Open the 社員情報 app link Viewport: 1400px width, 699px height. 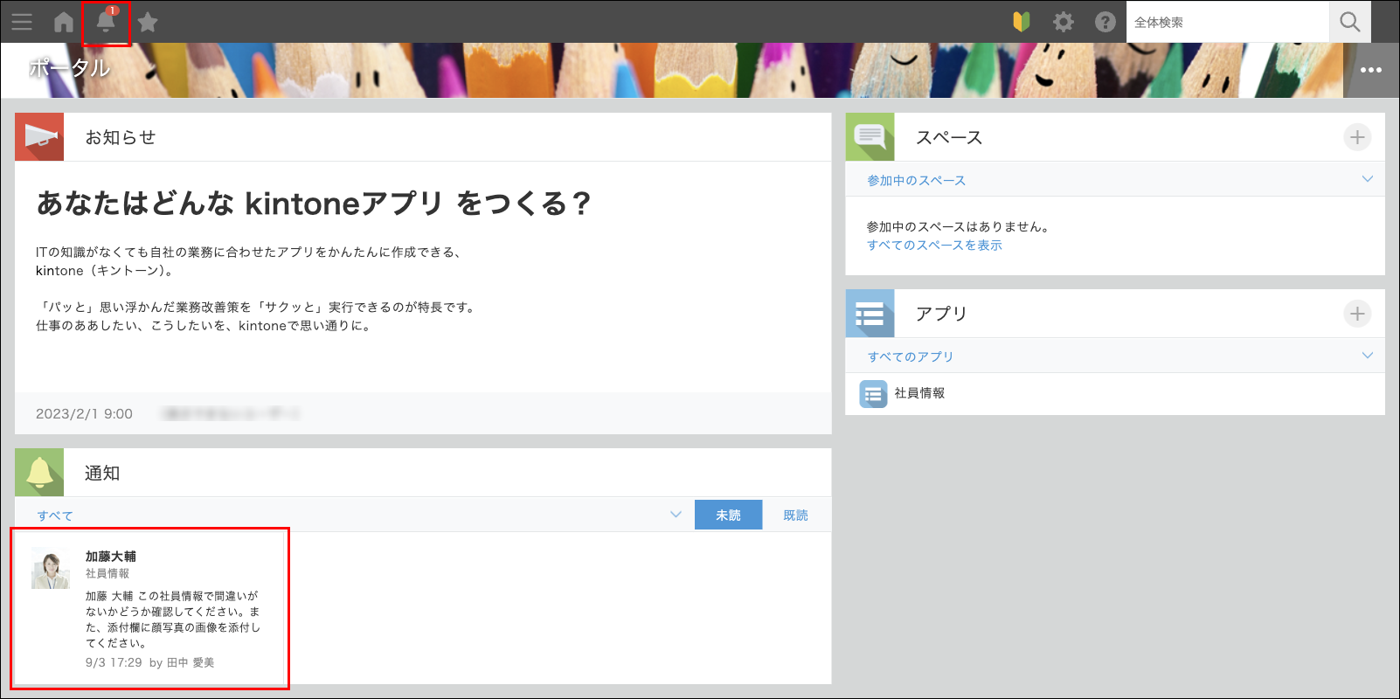(x=919, y=393)
